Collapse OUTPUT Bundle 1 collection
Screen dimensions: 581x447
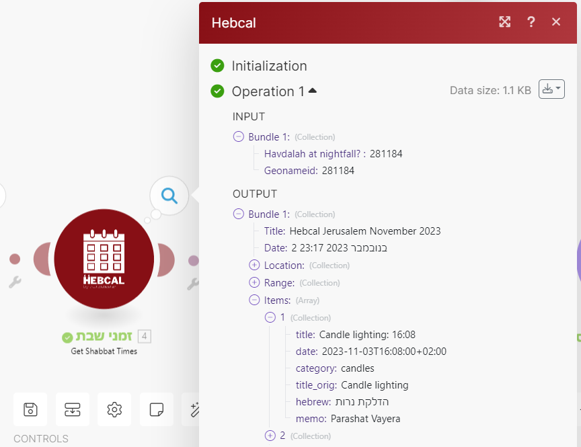pos(239,214)
